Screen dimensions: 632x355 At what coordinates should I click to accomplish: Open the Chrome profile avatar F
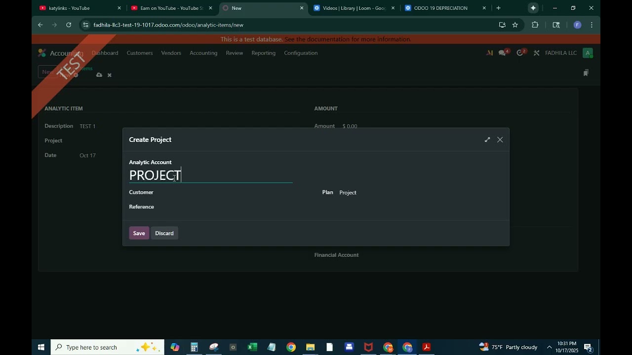(577, 25)
